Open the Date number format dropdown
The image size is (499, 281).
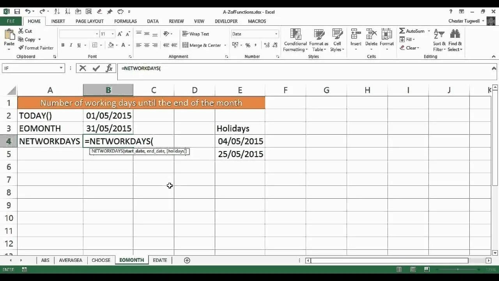[277, 34]
